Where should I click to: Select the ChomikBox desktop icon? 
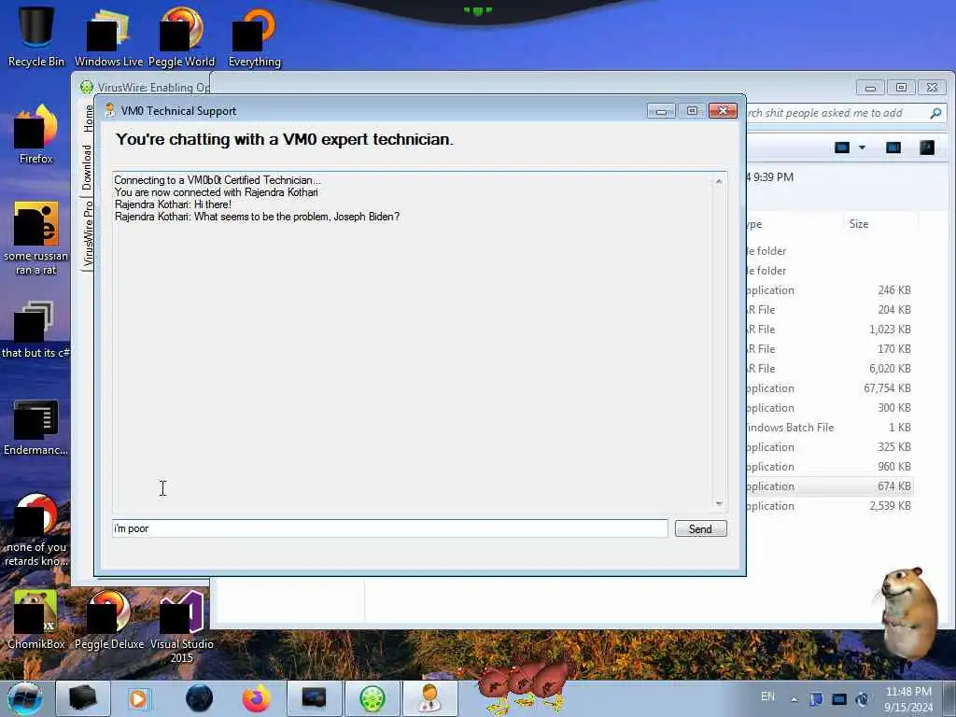(36, 620)
